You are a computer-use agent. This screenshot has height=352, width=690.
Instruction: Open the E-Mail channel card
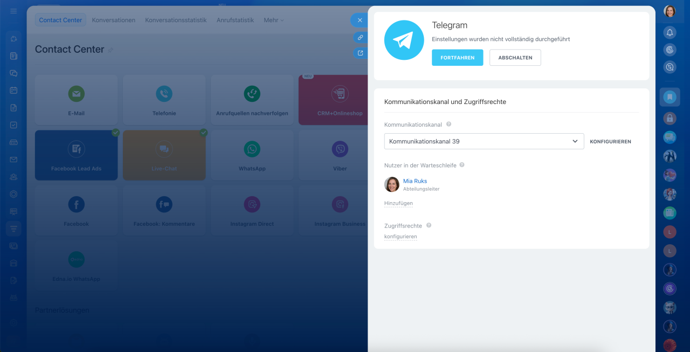click(76, 100)
